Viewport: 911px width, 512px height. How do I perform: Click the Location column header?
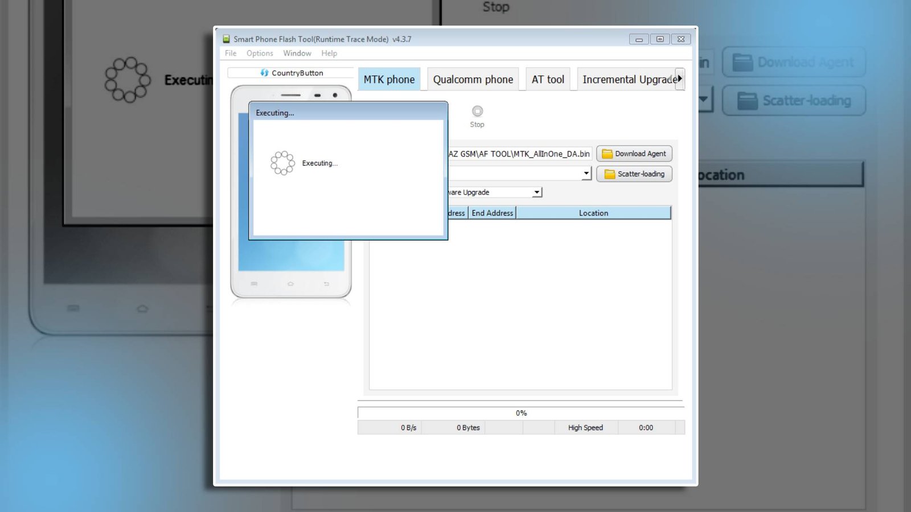(x=593, y=213)
